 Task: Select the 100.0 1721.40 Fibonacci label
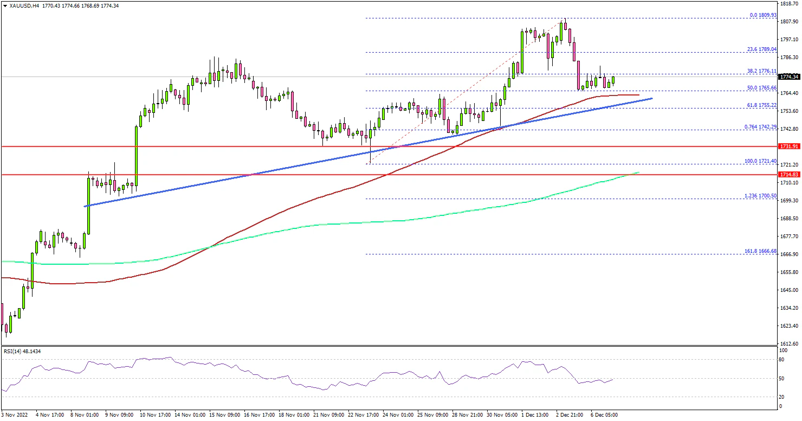pyautogui.click(x=760, y=161)
